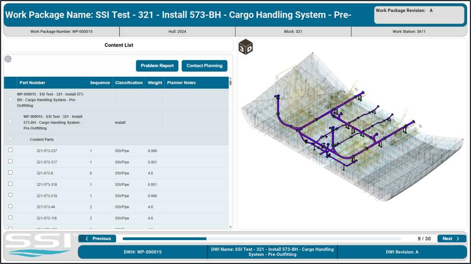
Task: Sort by the Classification column header
Action: coord(129,83)
